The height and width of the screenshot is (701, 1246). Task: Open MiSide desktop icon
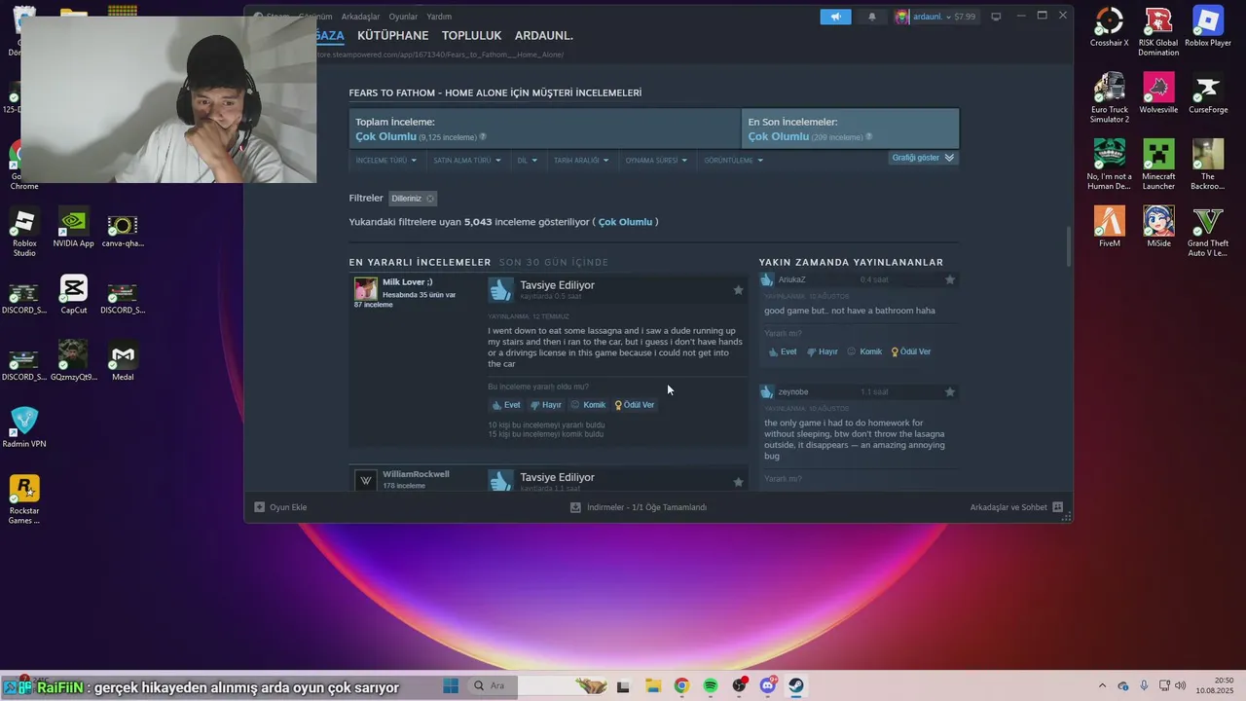pyautogui.click(x=1158, y=227)
